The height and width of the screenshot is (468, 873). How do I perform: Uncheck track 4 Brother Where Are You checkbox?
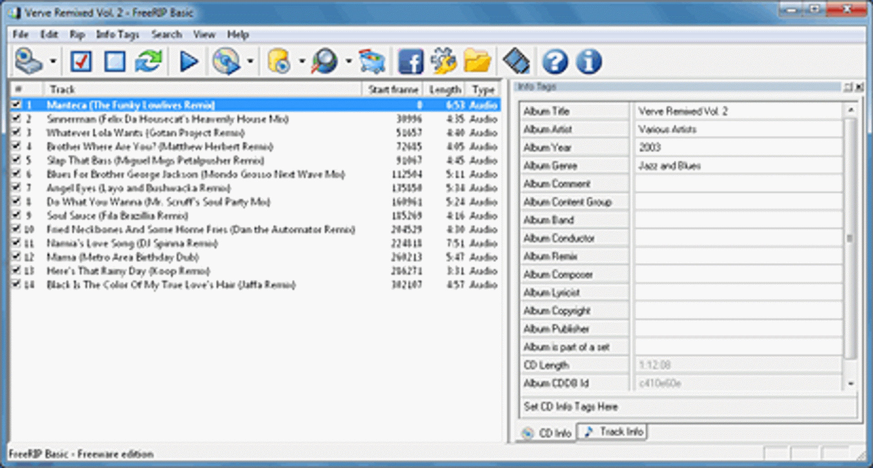pyautogui.click(x=16, y=146)
